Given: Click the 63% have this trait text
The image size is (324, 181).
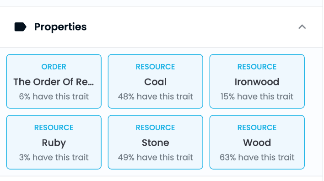Looking at the screenshot, I should click(257, 157).
